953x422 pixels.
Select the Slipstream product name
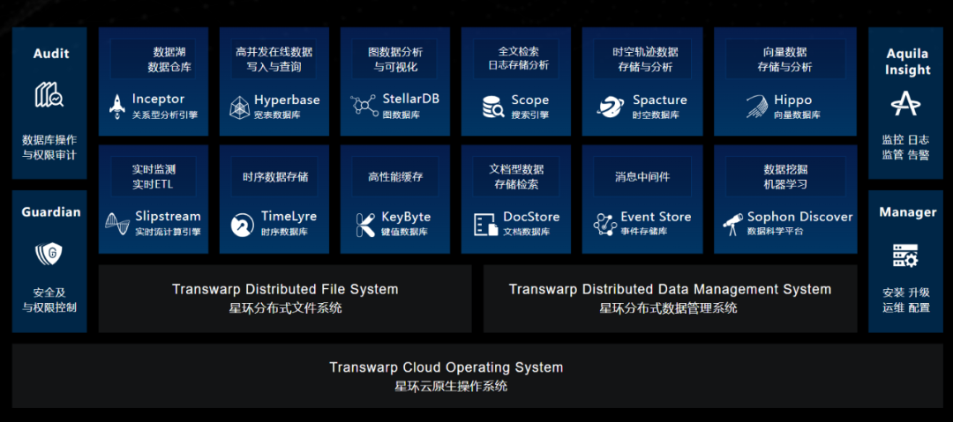point(168,217)
